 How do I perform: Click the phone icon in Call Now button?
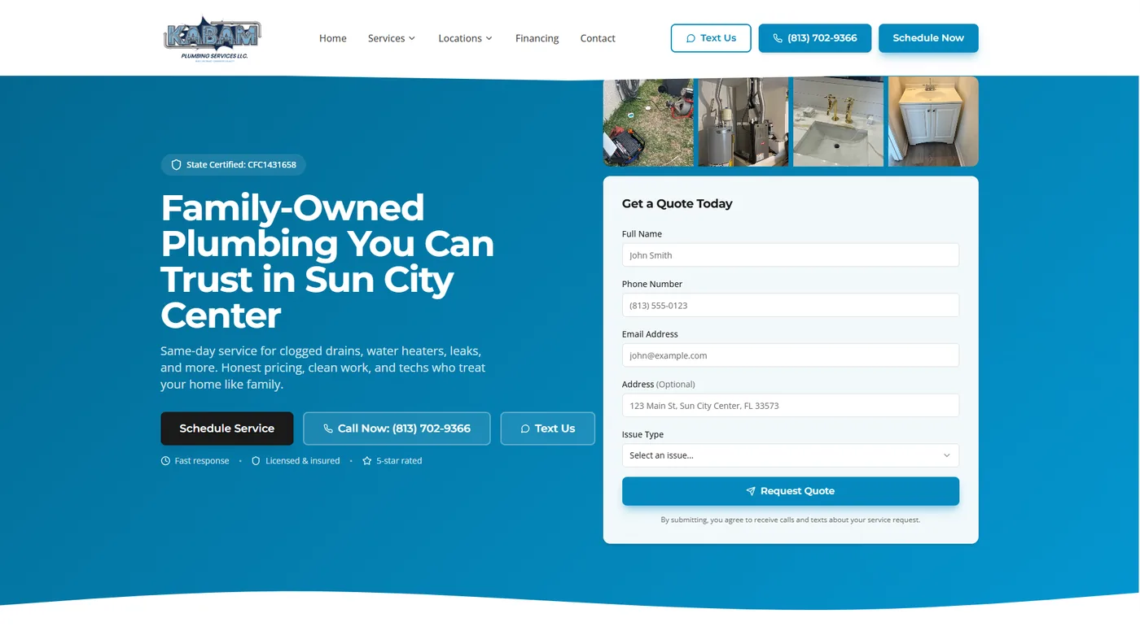(x=328, y=429)
